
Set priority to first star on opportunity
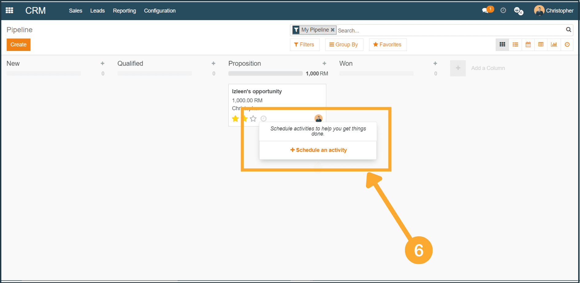[235, 119]
